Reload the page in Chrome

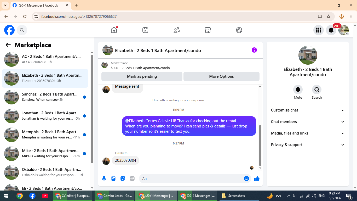pyautogui.click(x=25, y=16)
